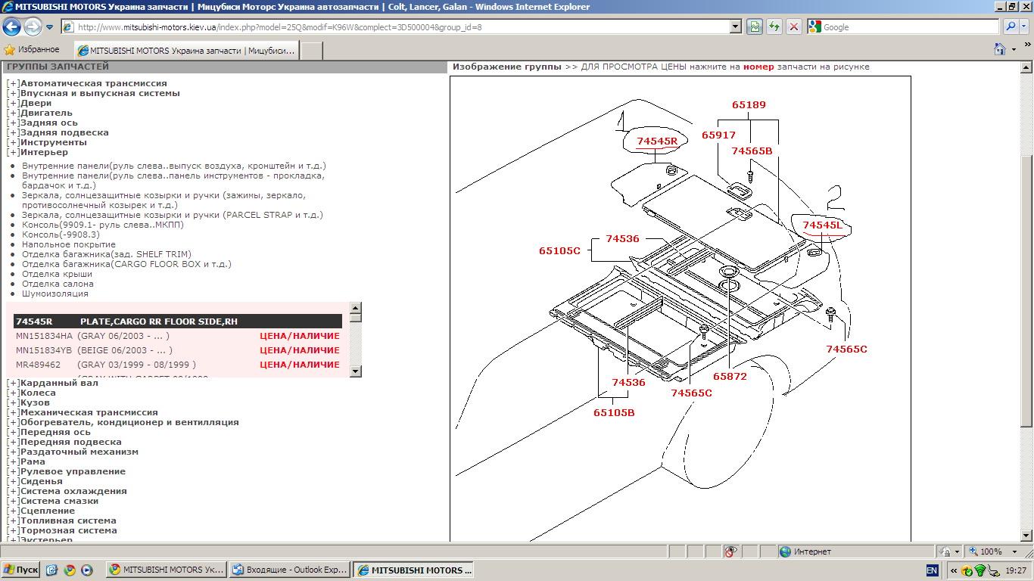Launch Chrome from the quick launch bar
Image resolution: width=1034 pixels, height=581 pixels.
70,570
